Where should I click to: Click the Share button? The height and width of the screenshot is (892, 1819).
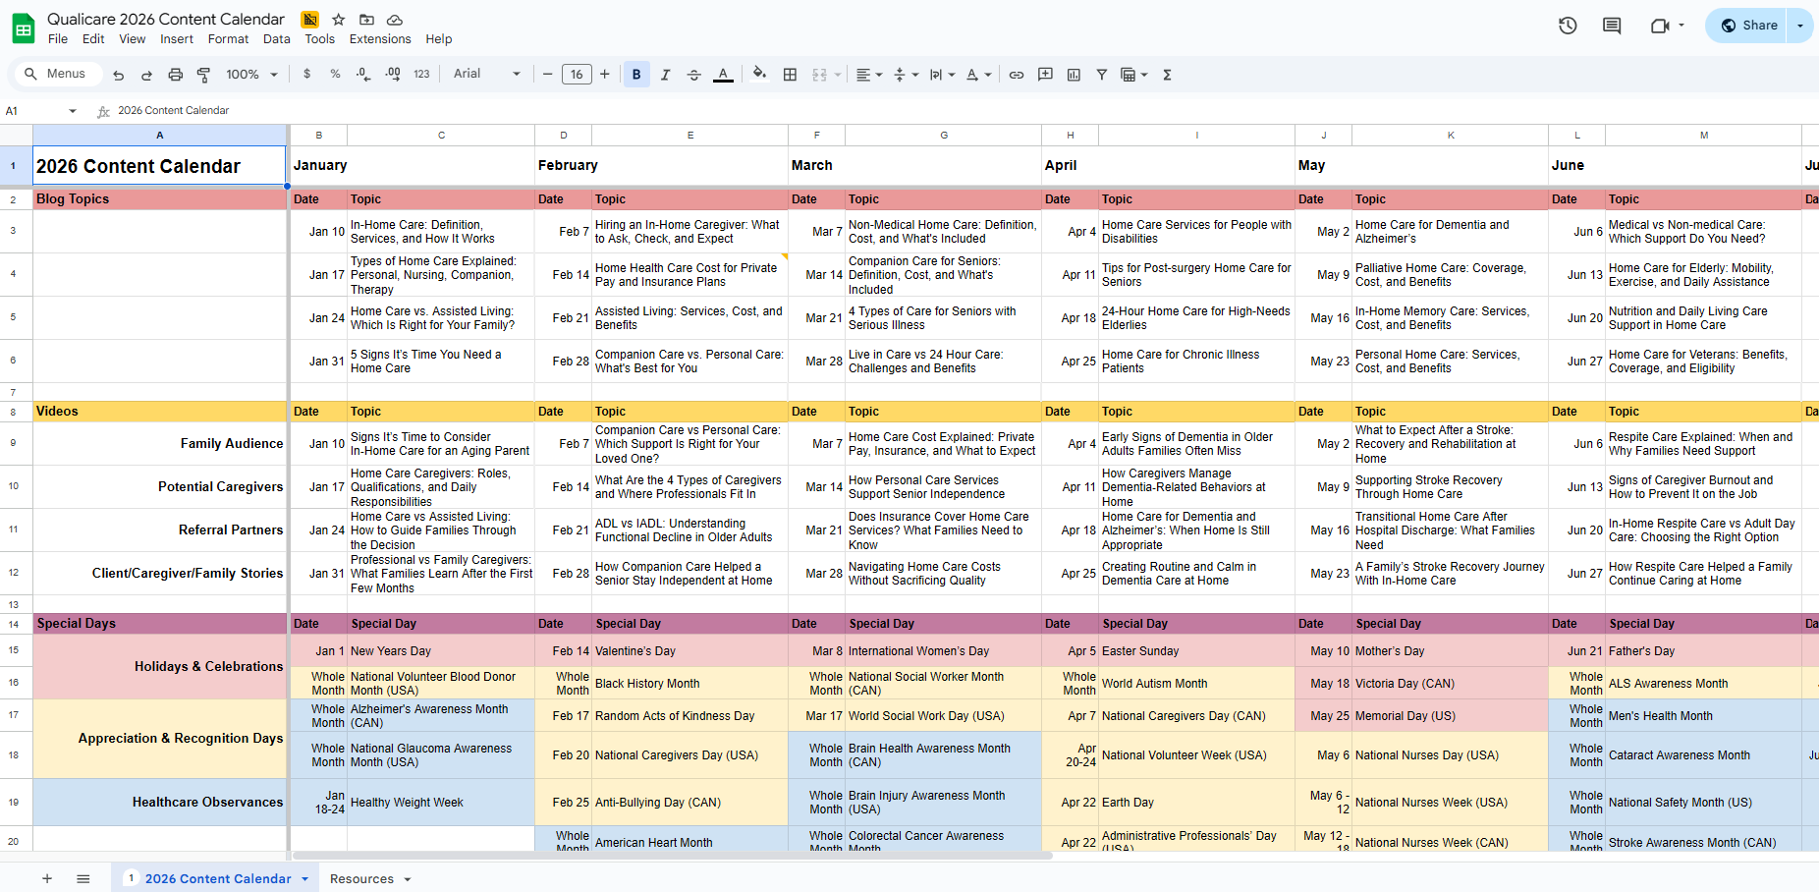pos(1749,26)
